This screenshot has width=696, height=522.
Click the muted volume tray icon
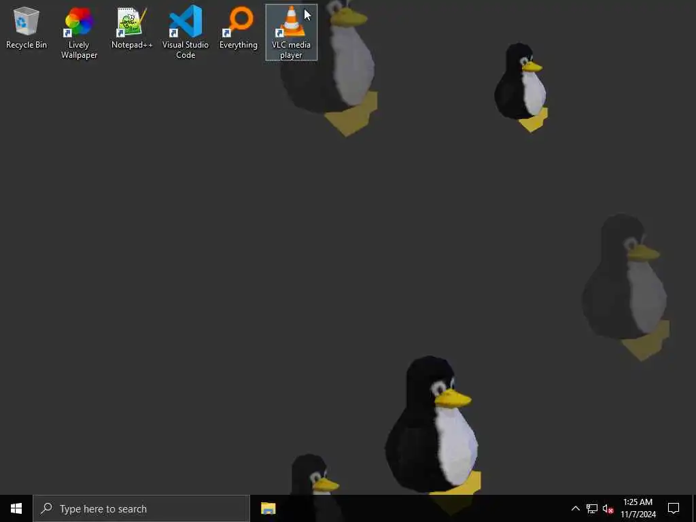tap(608, 508)
